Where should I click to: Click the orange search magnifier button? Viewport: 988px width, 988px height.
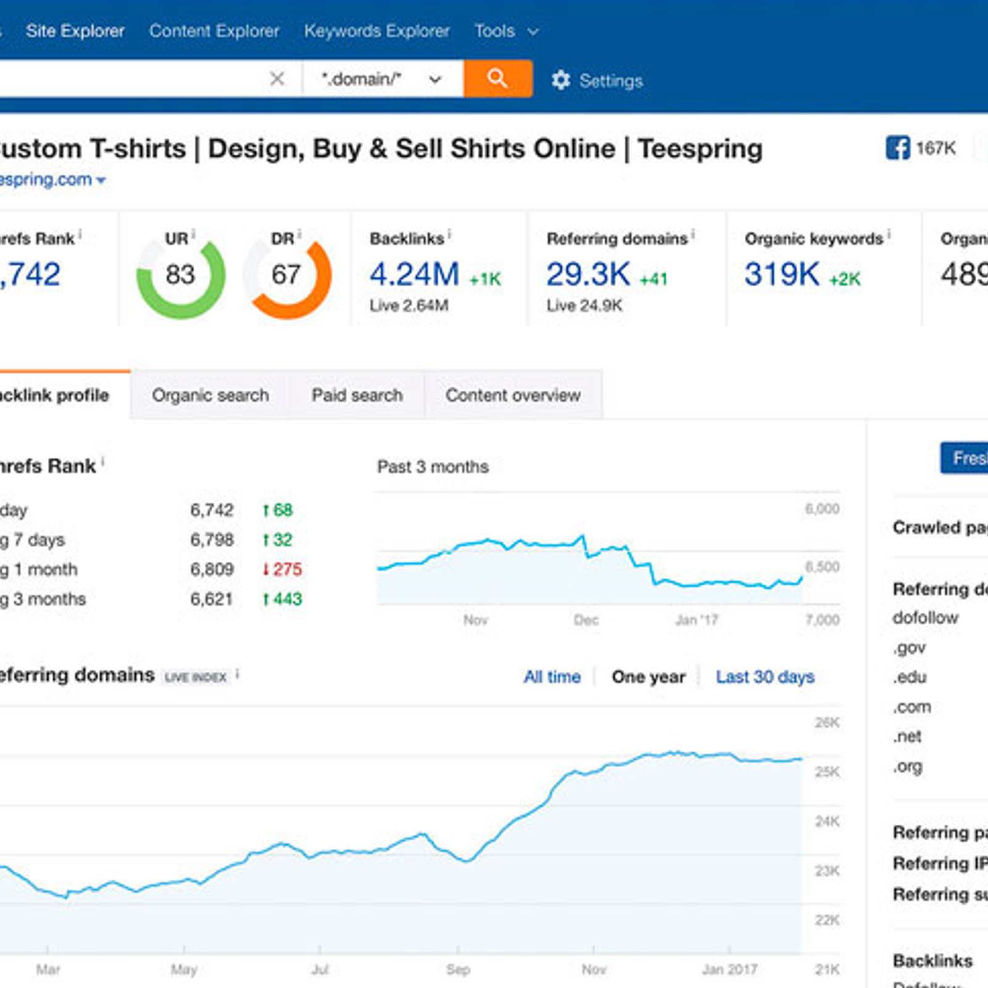(x=498, y=78)
